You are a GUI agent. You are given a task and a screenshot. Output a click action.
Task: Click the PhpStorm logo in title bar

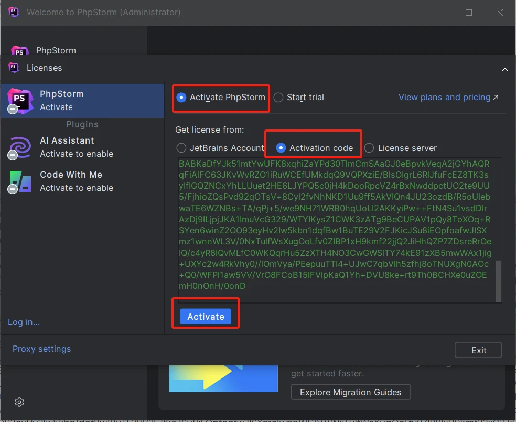14,12
